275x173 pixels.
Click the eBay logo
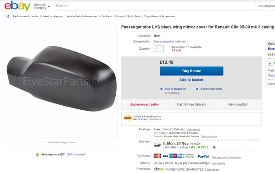(x=17, y=6)
